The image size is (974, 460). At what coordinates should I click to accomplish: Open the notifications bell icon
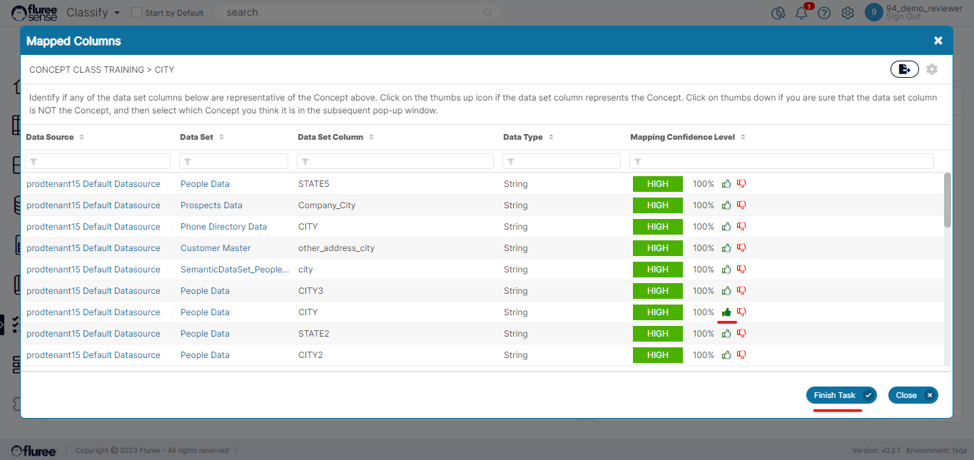click(802, 13)
